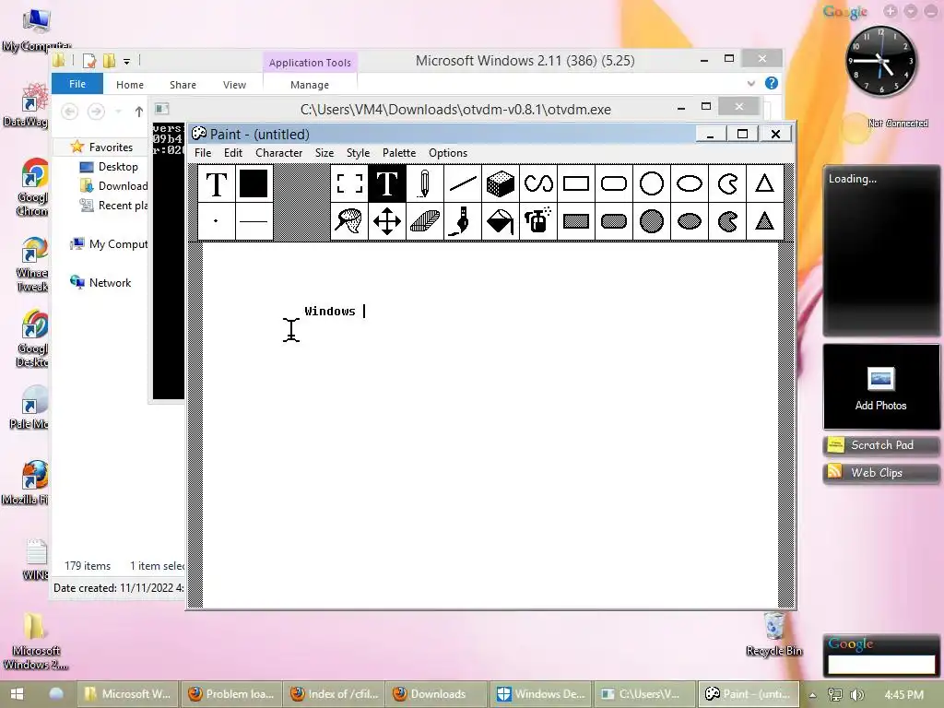Select the hollow Polygon triangle tool
The width and height of the screenshot is (944, 708).
(765, 183)
